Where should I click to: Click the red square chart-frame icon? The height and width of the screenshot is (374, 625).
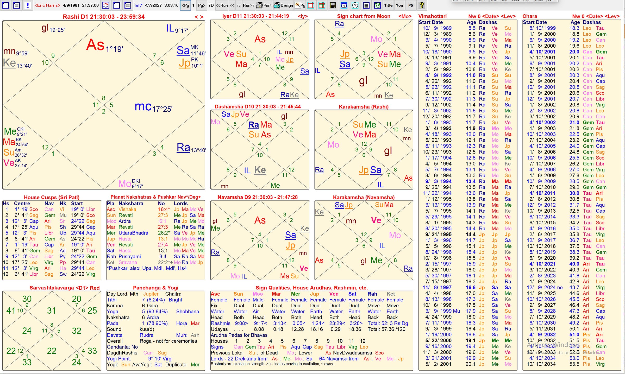tap(311, 5)
